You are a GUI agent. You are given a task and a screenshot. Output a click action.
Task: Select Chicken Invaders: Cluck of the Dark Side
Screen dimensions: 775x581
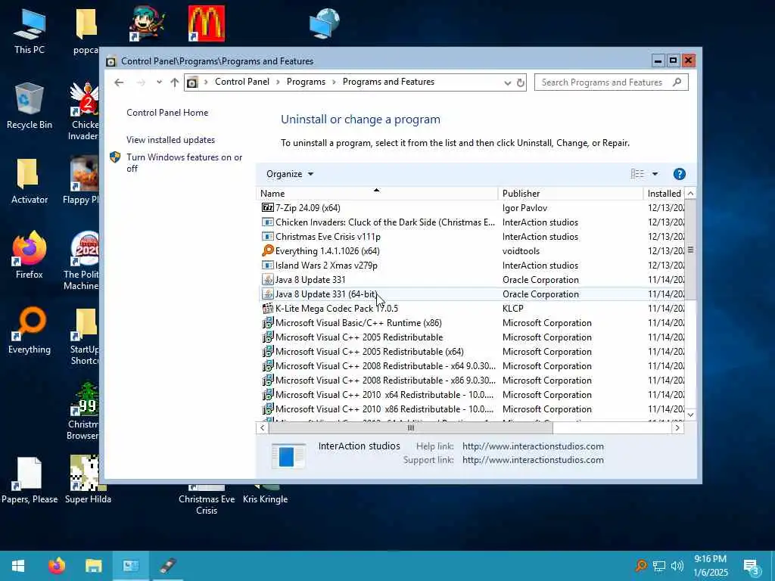(472, 222)
